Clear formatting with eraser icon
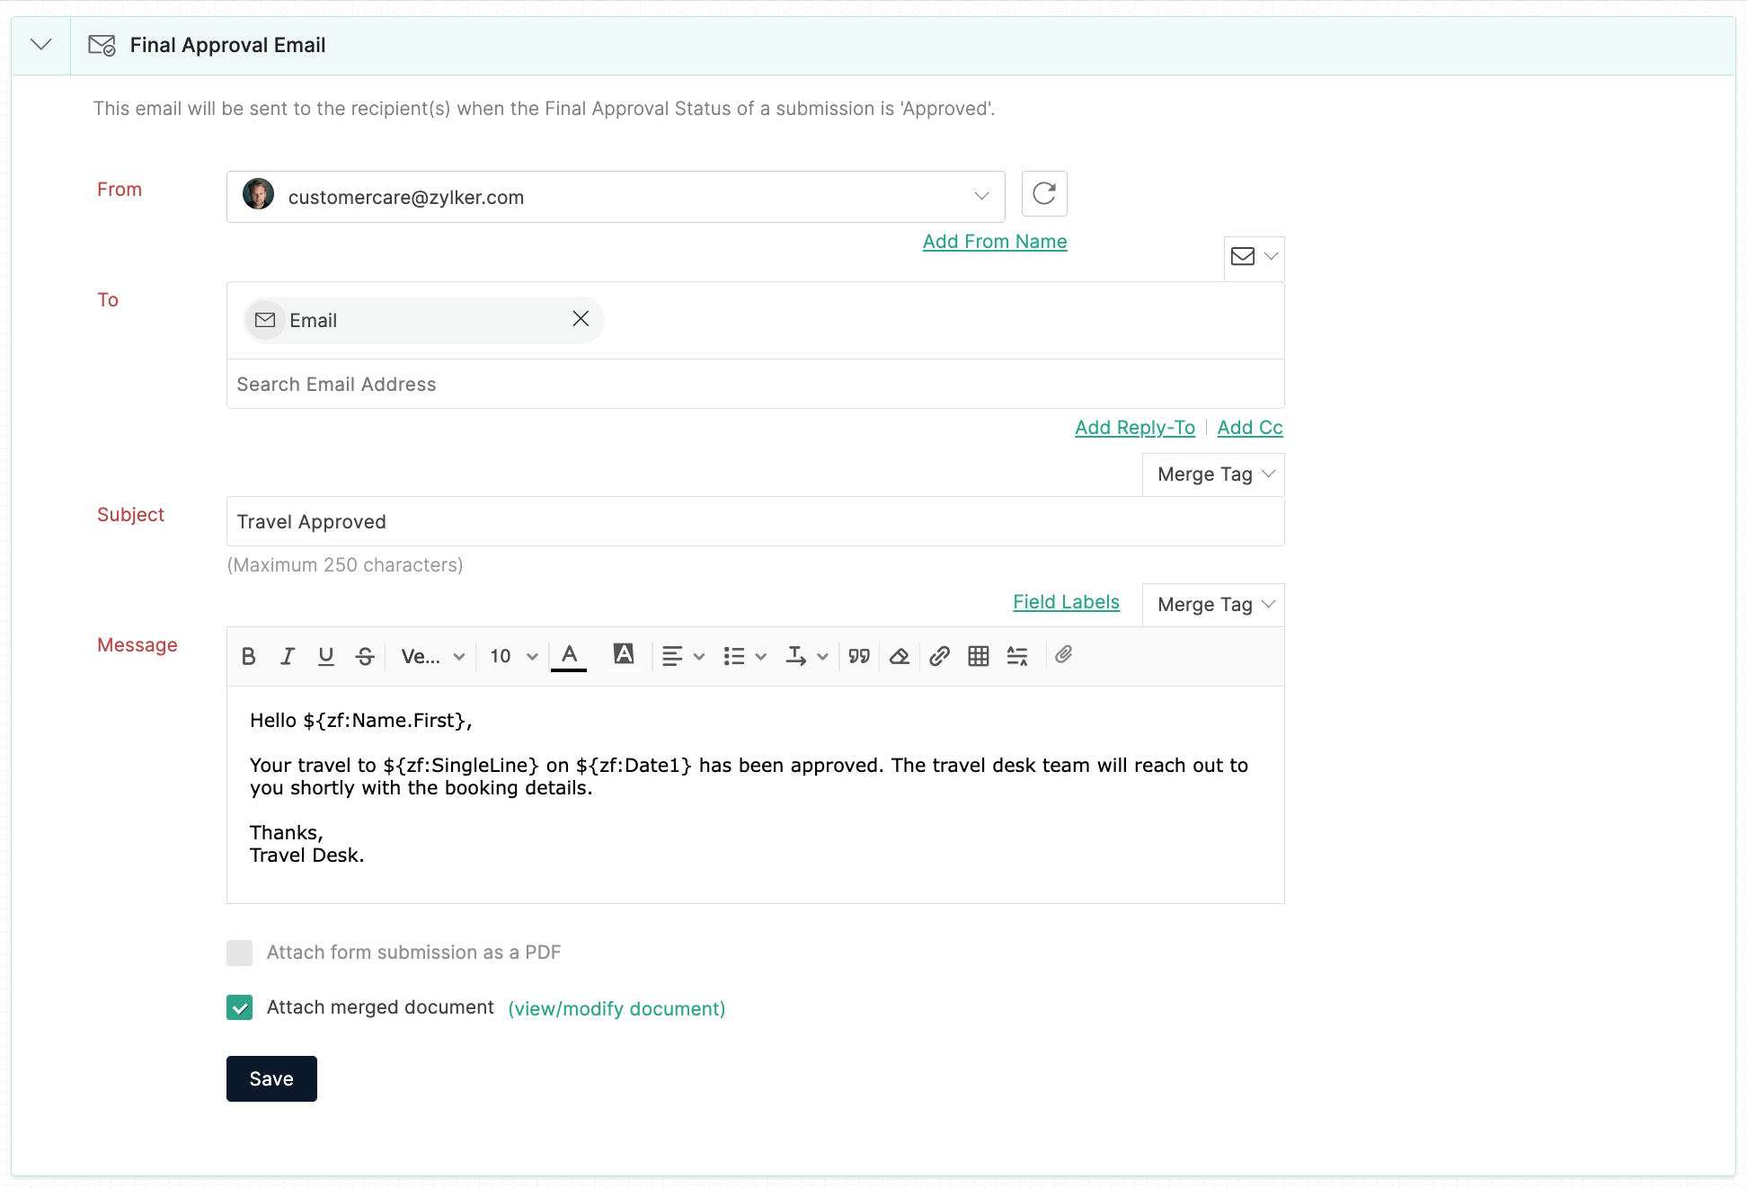This screenshot has width=1747, height=1188. coord(899,656)
